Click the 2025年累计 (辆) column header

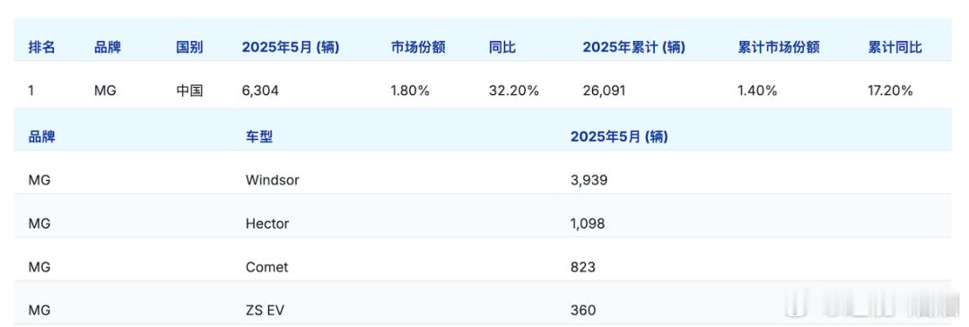click(x=633, y=47)
